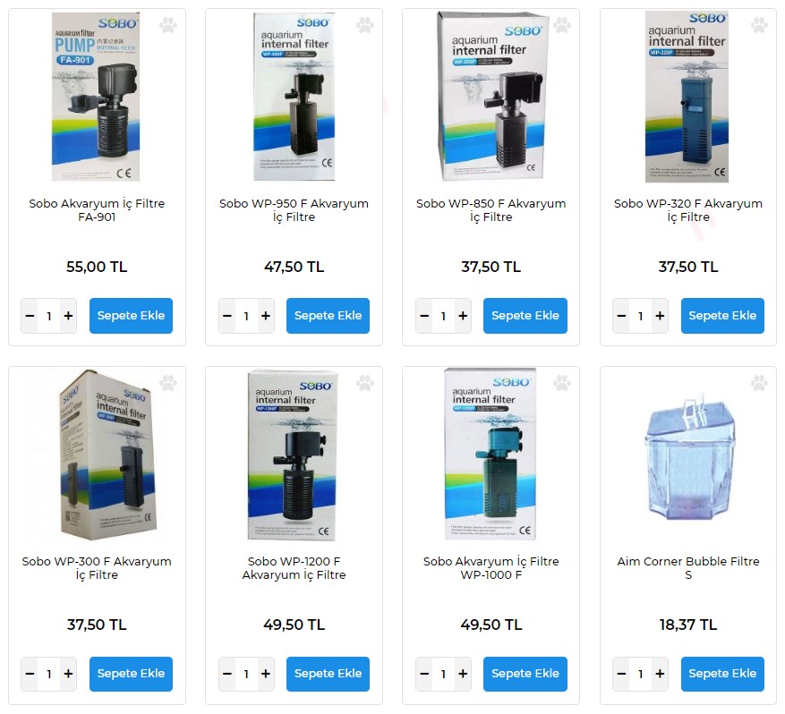Add Sobo WP-850 F to cart

click(x=525, y=316)
